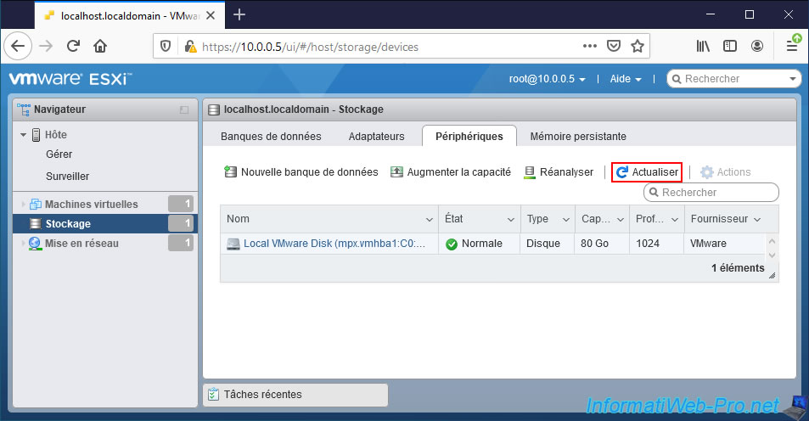Viewport: 809px width, 421px height.
Task: Open the État column dropdown
Action: coord(511,219)
